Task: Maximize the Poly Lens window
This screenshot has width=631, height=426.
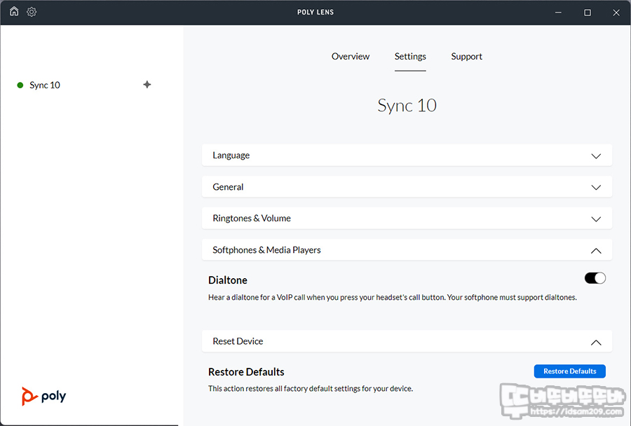Action: tap(587, 13)
